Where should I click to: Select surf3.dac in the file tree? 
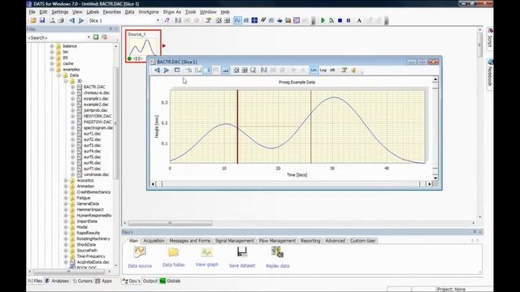pyautogui.click(x=92, y=145)
